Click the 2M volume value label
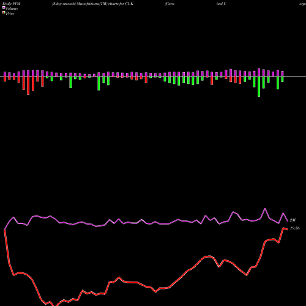 293,220
